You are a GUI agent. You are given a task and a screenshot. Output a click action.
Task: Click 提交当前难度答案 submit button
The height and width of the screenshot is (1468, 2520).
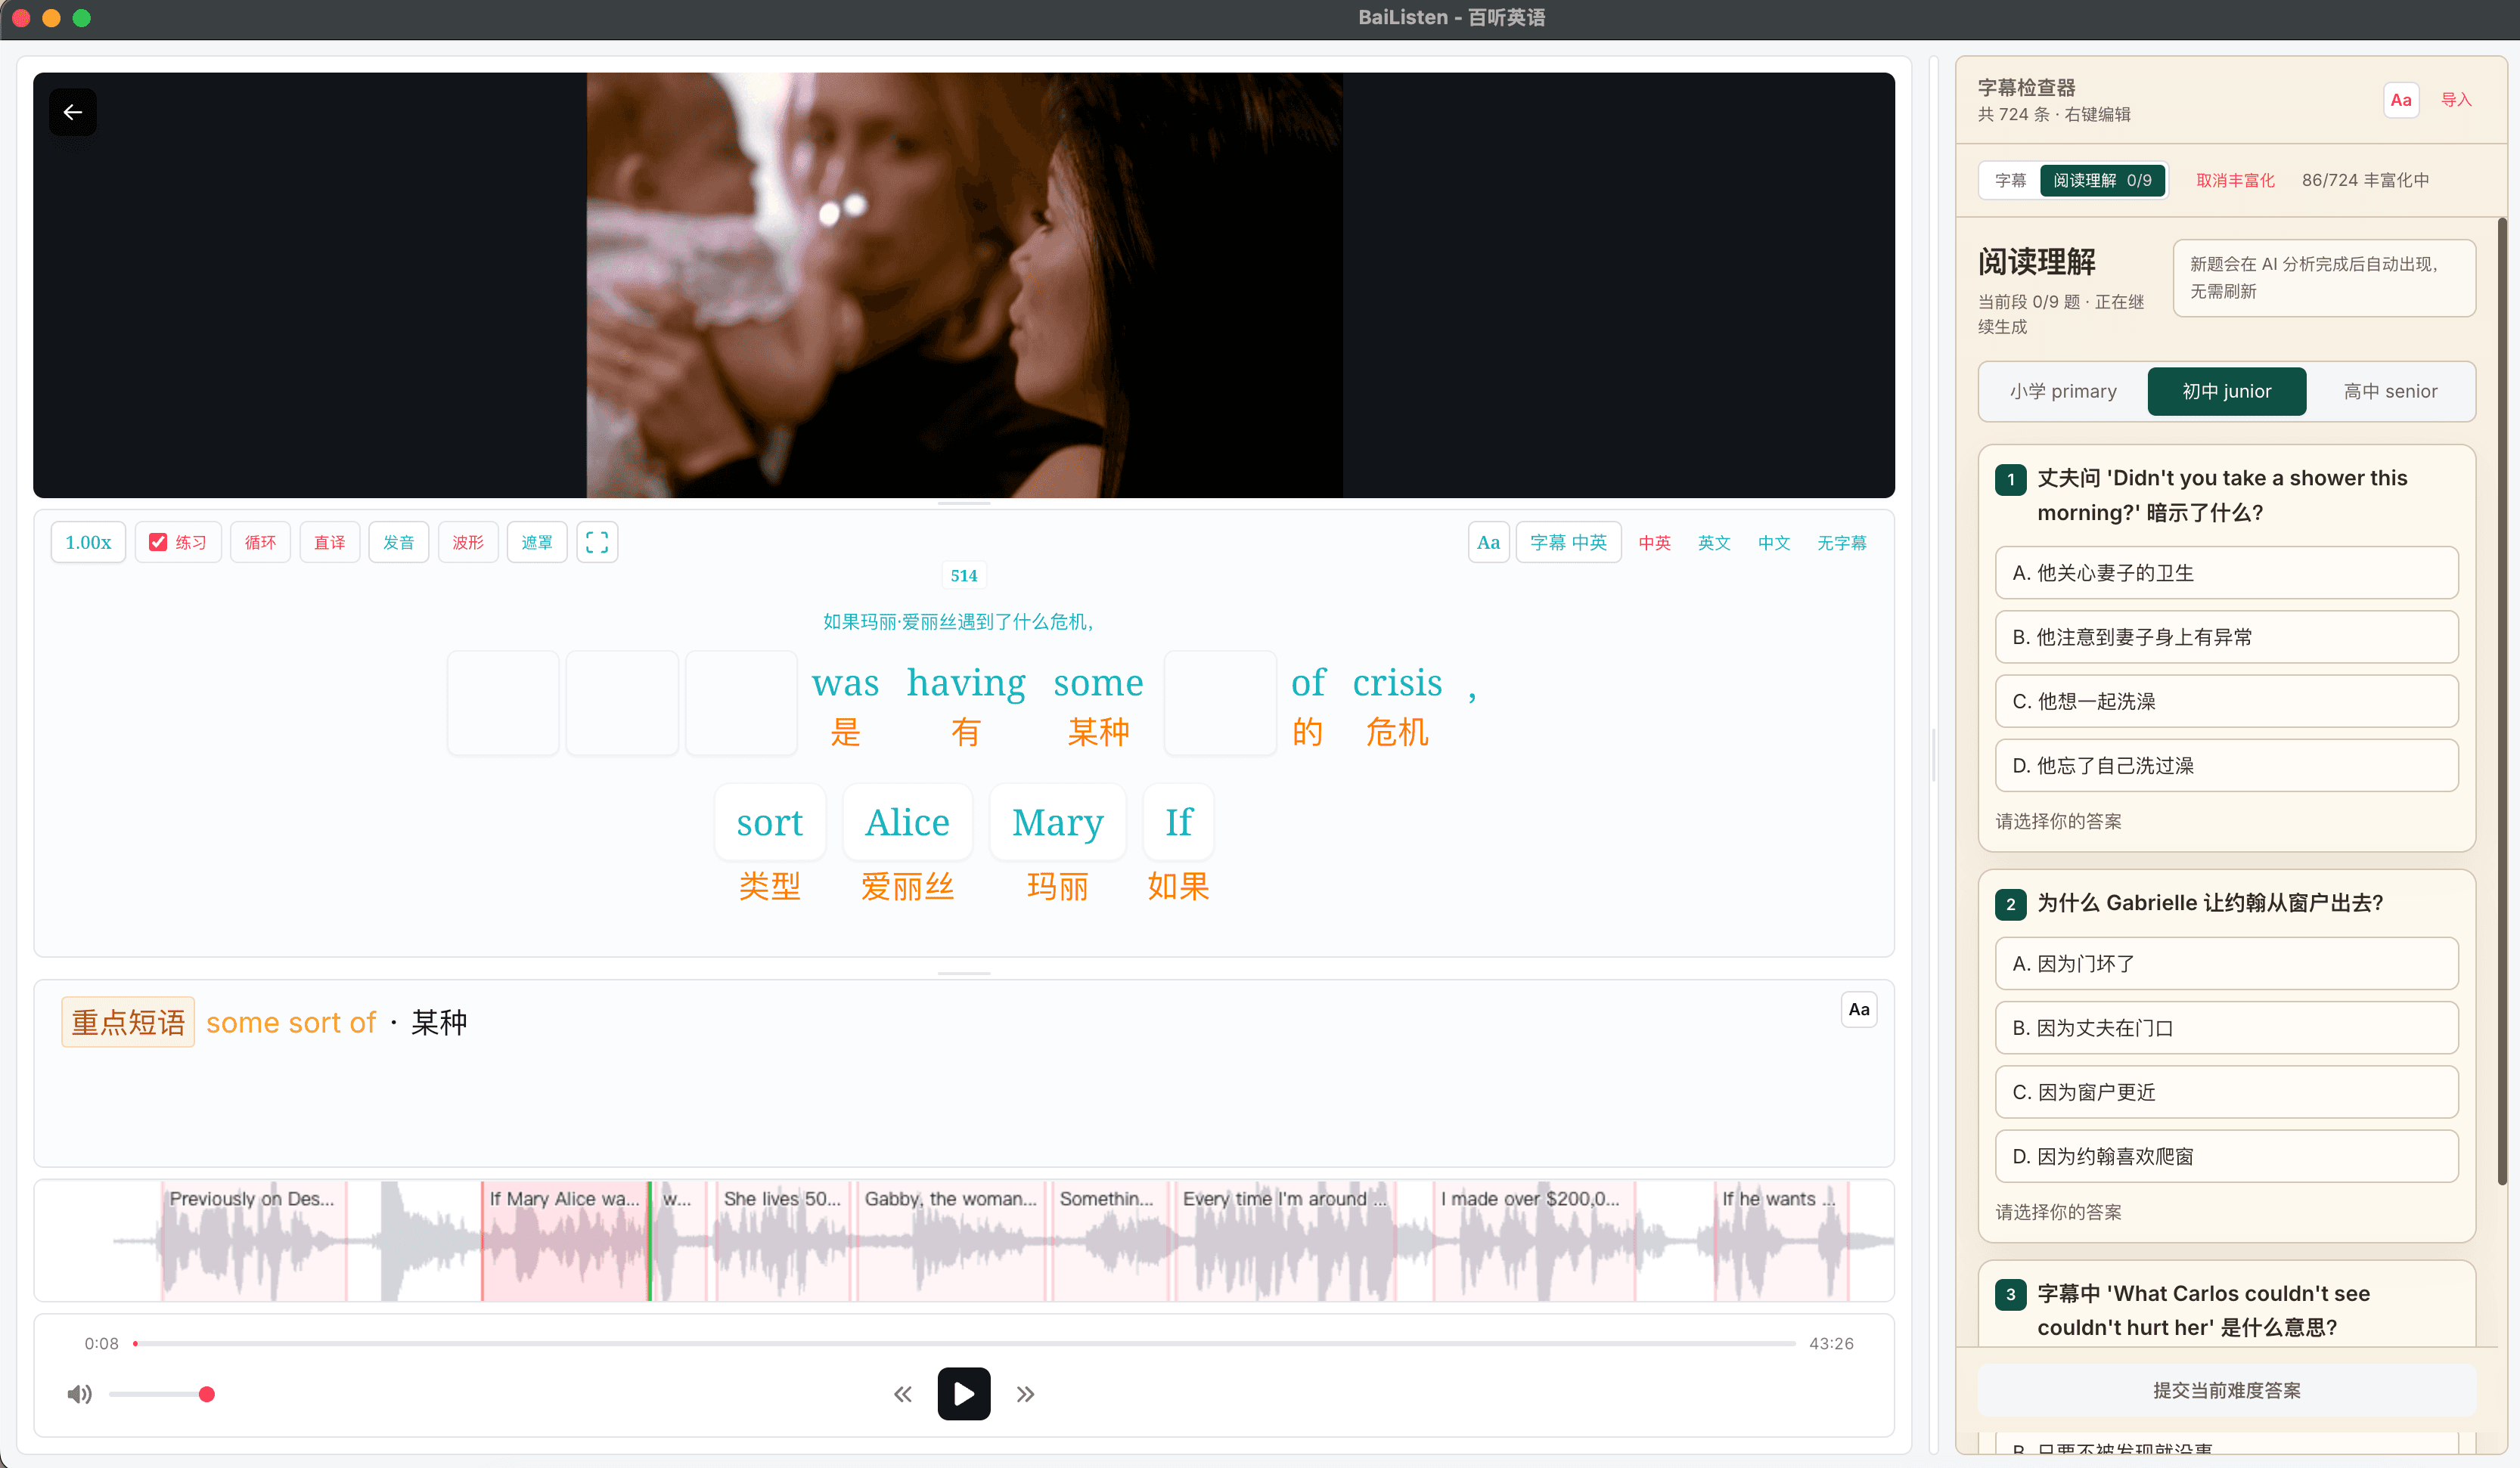(x=2227, y=1391)
